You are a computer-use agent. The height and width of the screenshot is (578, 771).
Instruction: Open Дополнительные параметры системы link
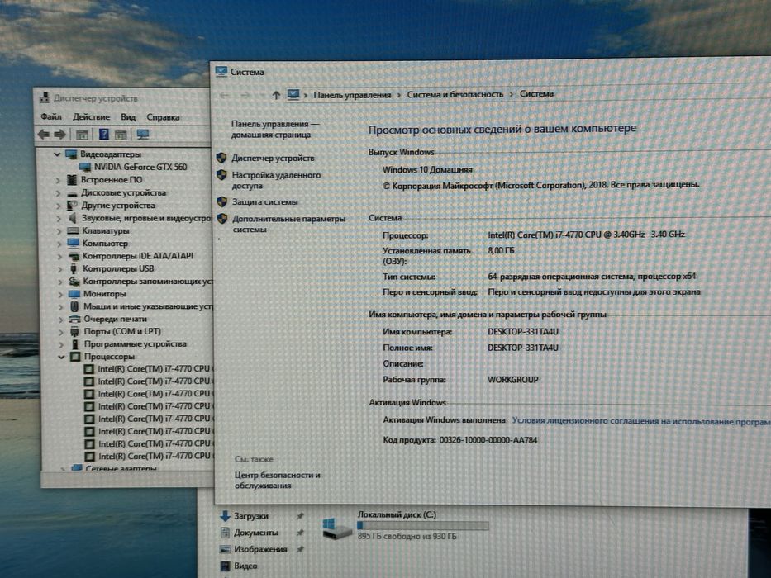tap(289, 224)
